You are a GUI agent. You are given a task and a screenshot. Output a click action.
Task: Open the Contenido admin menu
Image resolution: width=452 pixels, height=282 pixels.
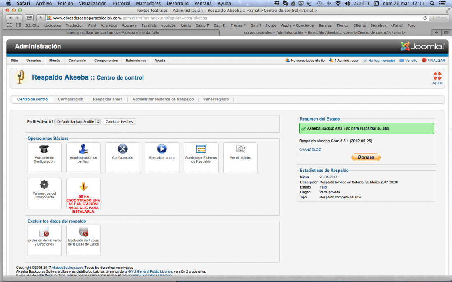(77, 61)
